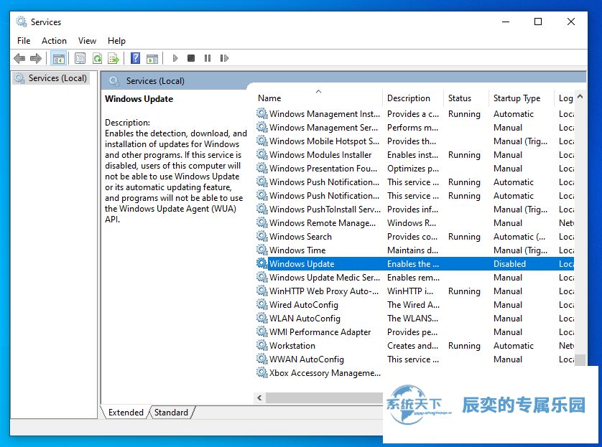This screenshot has height=447, width=602.
Task: Click gear icon beside Windows Time
Action: coord(261,250)
